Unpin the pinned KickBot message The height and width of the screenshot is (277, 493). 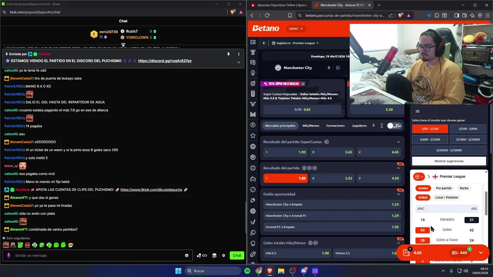(x=228, y=54)
